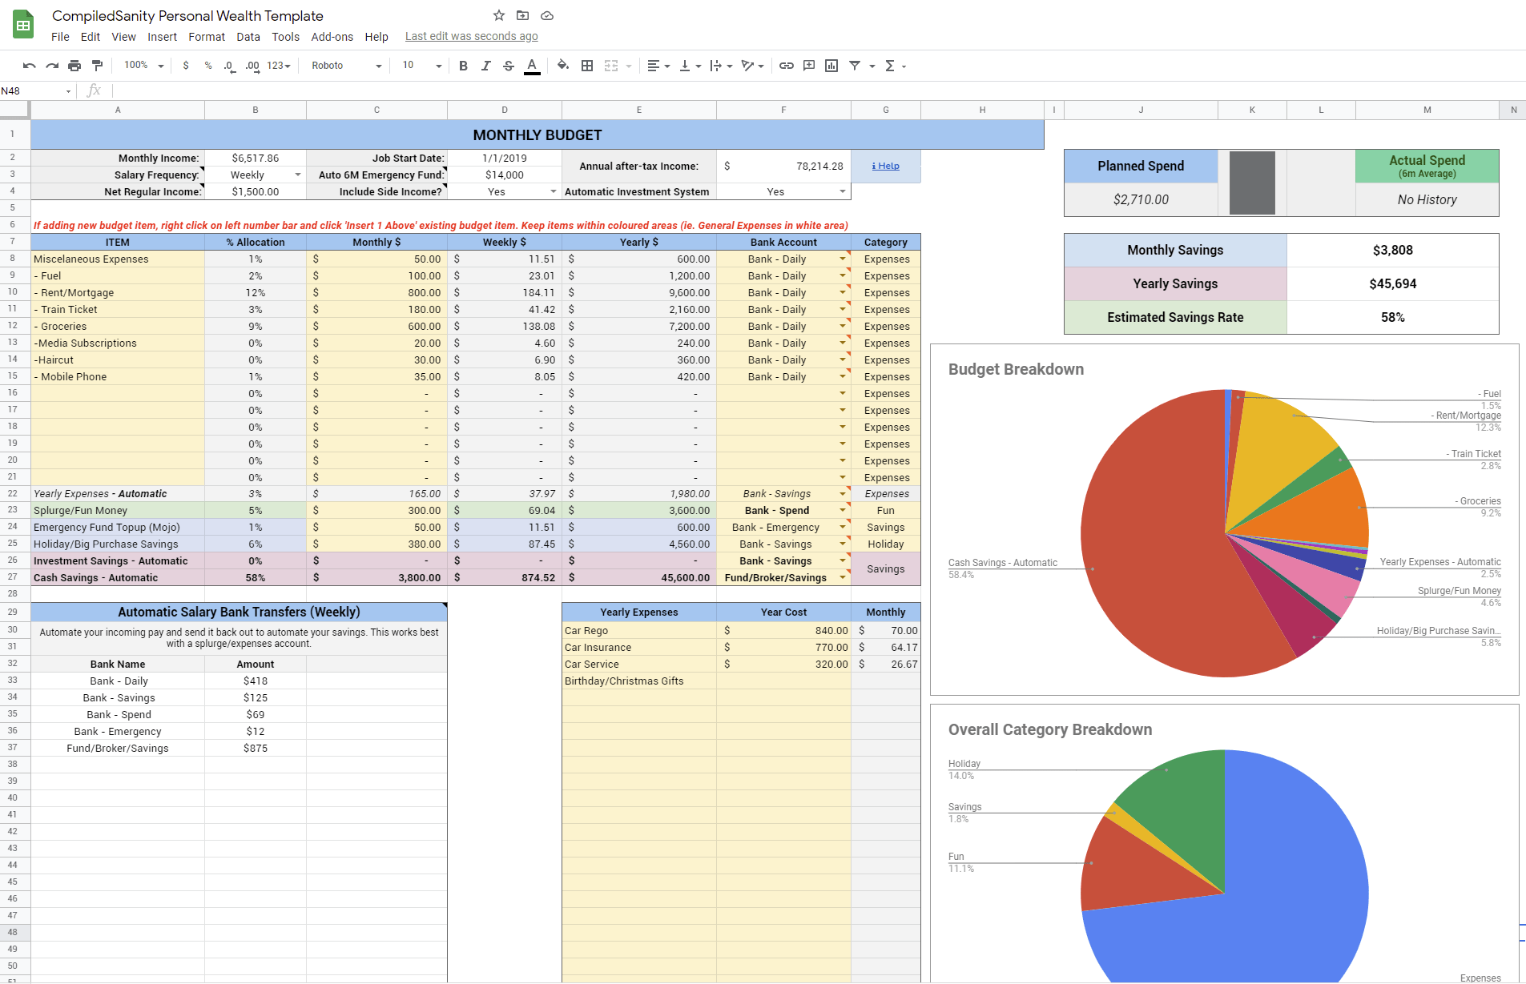Click the percent format icon
Screen dimensions: 1526x984
pyautogui.click(x=208, y=66)
